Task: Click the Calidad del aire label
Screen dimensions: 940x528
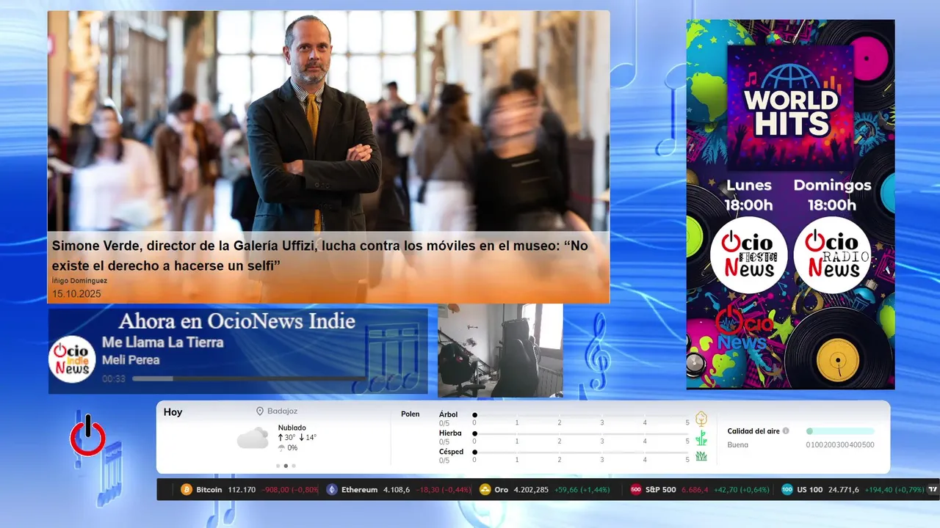Action: click(x=753, y=431)
